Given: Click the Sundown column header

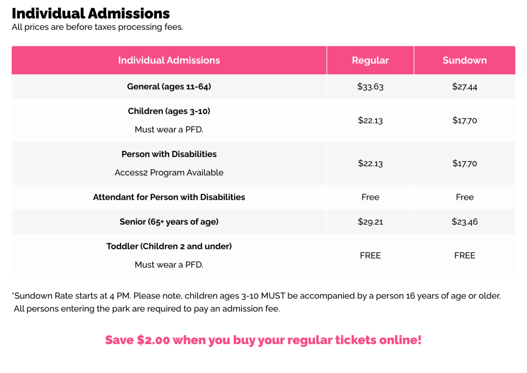Looking at the screenshot, I should [x=465, y=60].
